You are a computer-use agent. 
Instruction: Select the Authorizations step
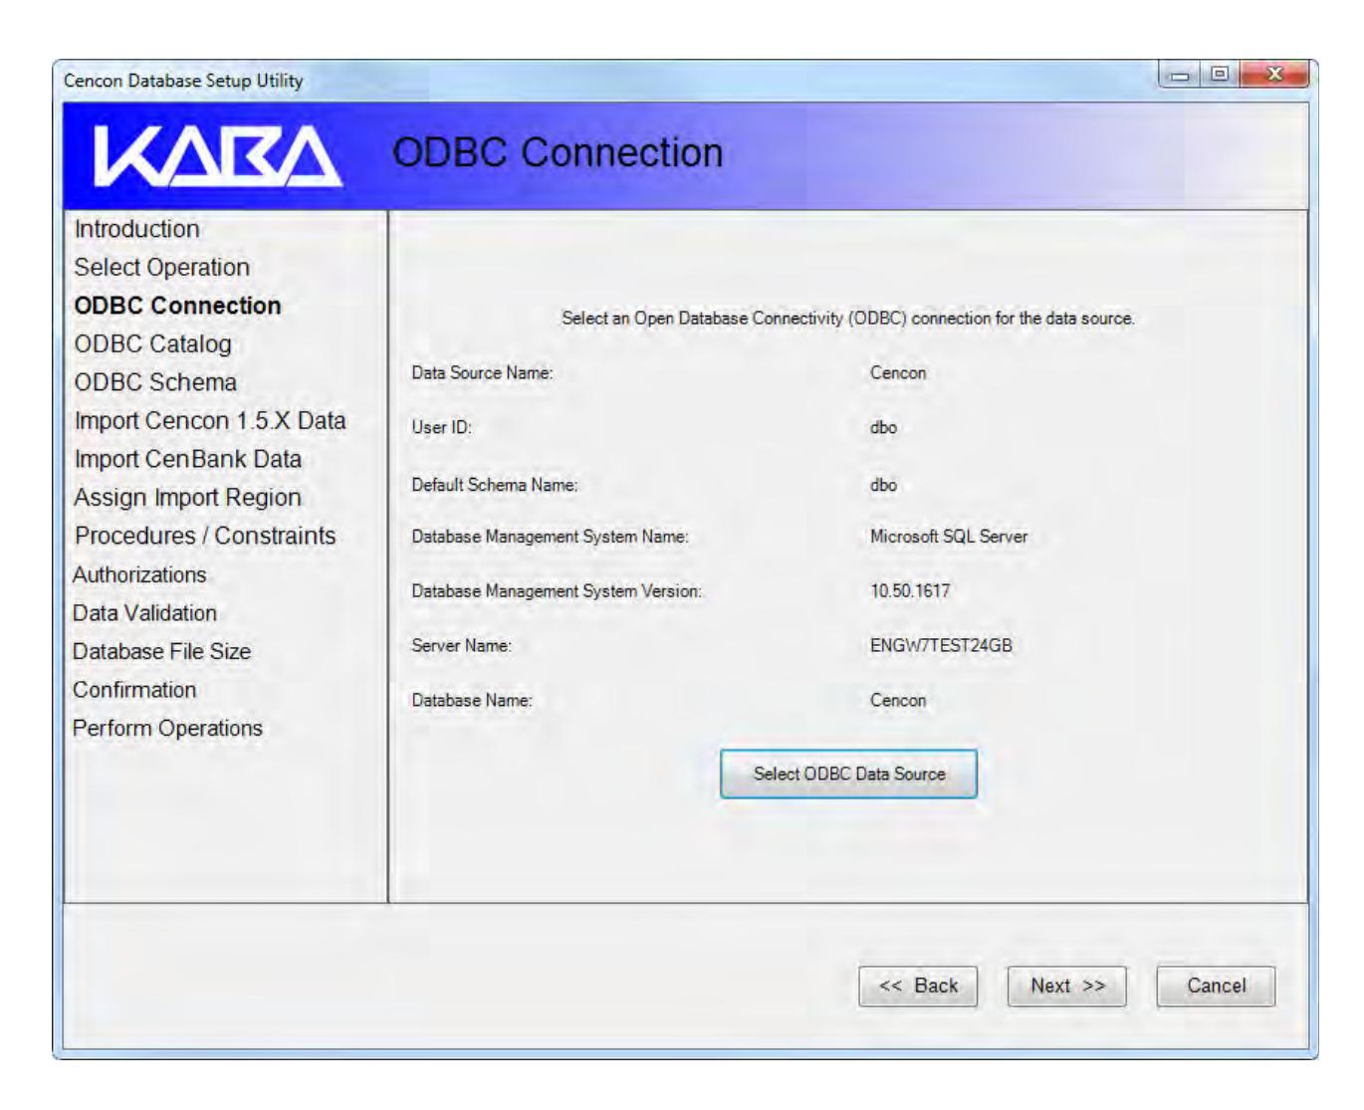[139, 574]
